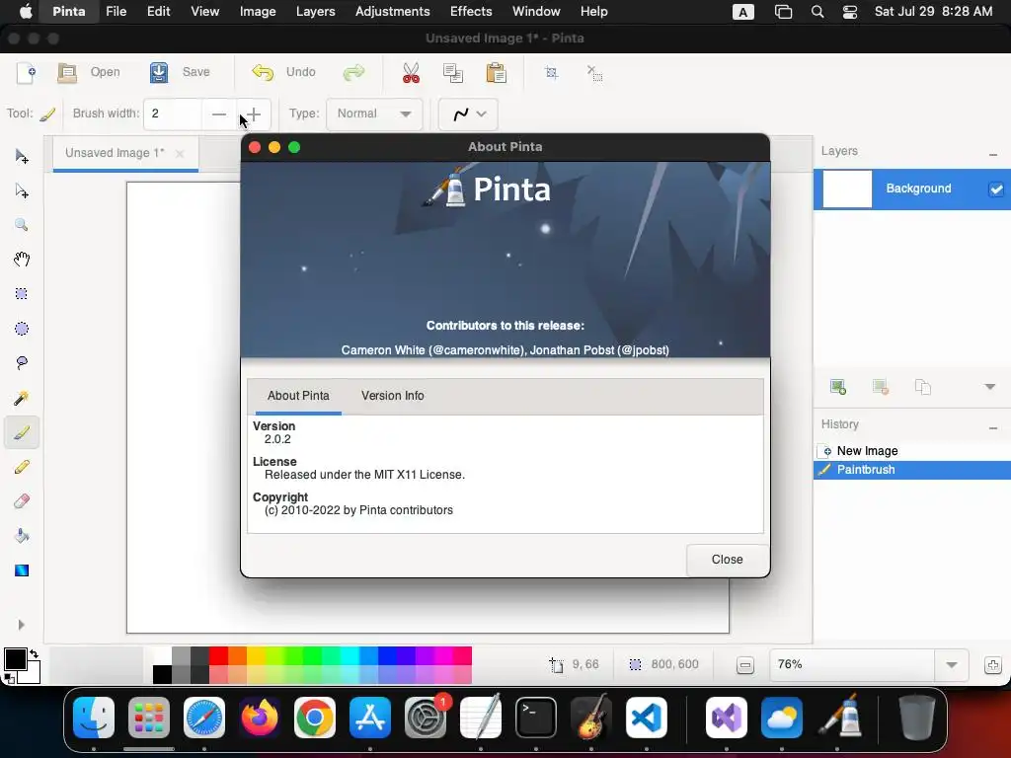Select the Gradient tool

[22, 570]
